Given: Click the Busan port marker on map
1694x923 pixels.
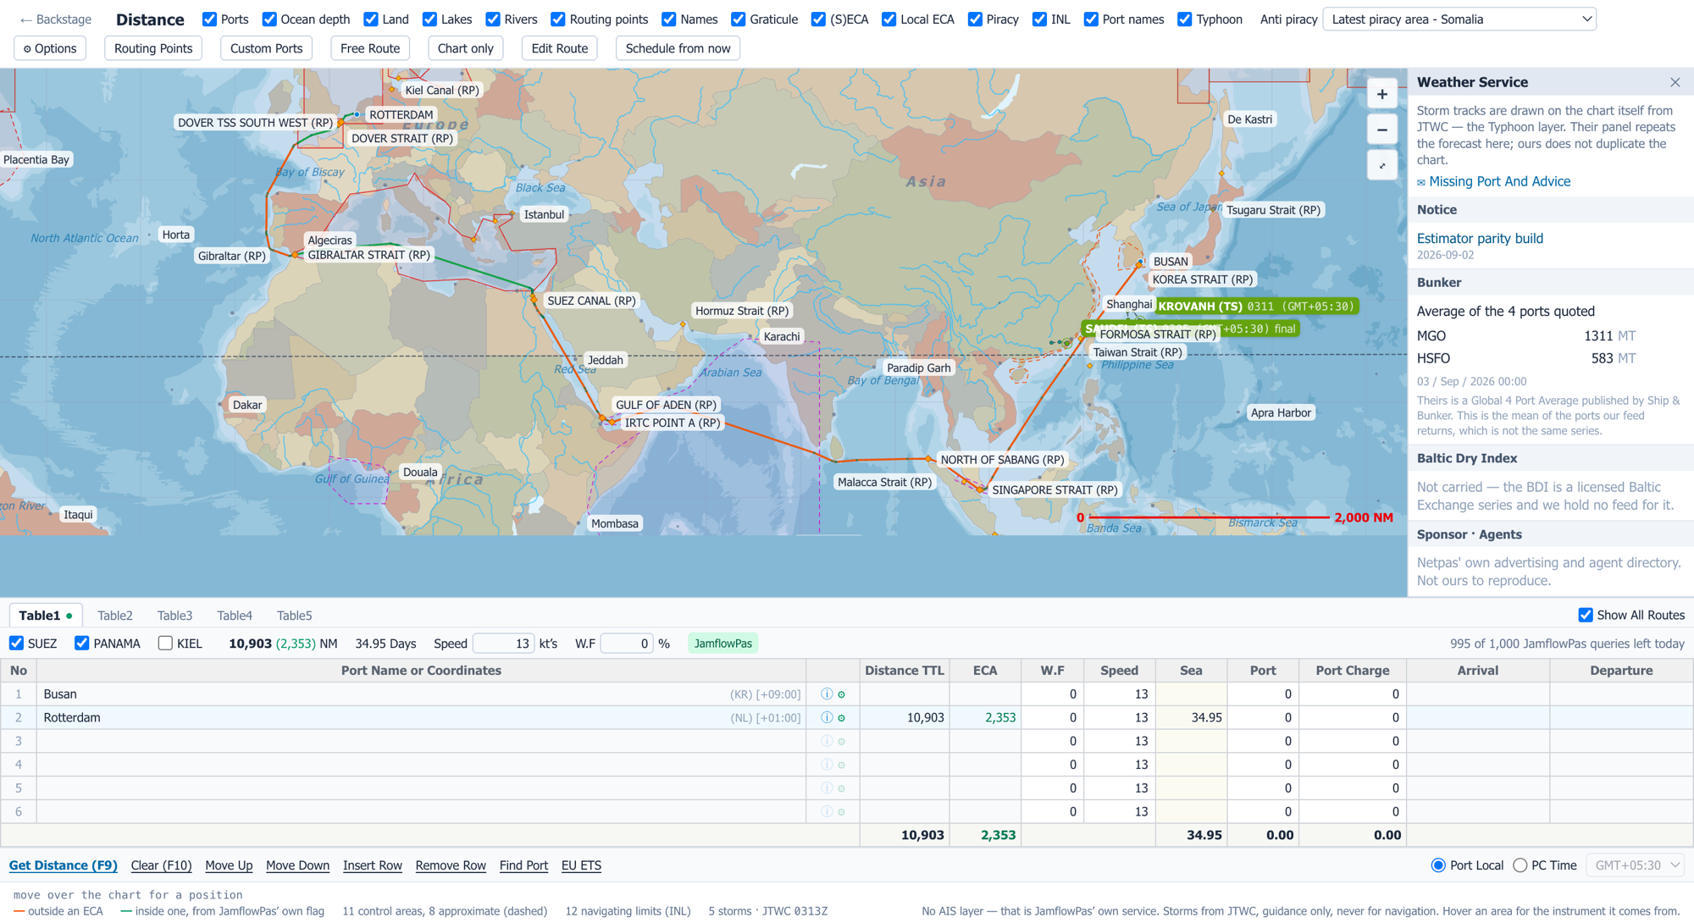Looking at the screenshot, I should click(x=1141, y=262).
